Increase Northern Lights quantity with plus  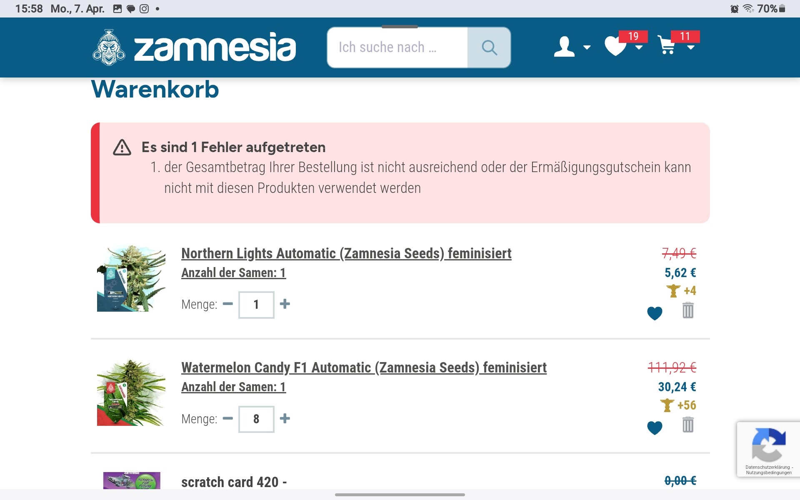pyautogui.click(x=285, y=304)
